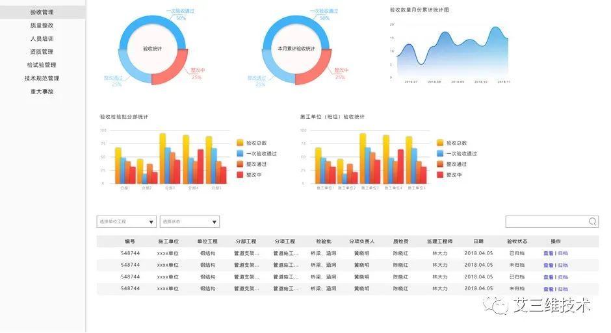Open the 质量整改 sidebar item
This screenshot has width=611, height=333.
point(42,25)
